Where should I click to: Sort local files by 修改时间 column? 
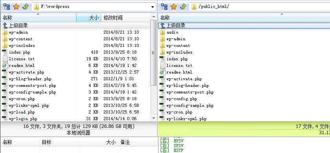point(126,18)
